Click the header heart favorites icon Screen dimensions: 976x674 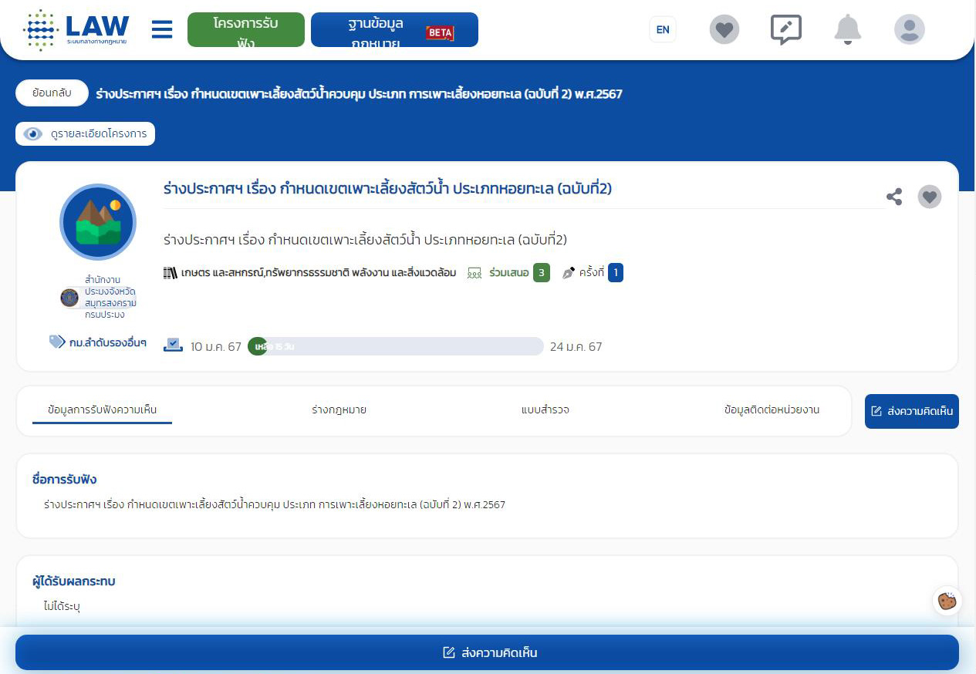pyautogui.click(x=724, y=29)
